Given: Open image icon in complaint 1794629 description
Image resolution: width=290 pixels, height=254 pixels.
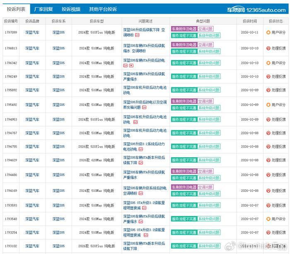Looking at the screenshot, I should click(x=141, y=163).
